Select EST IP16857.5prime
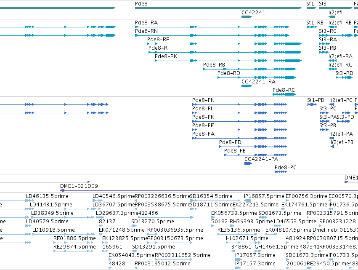The height and width of the screenshot is (270, 358). [264, 196]
